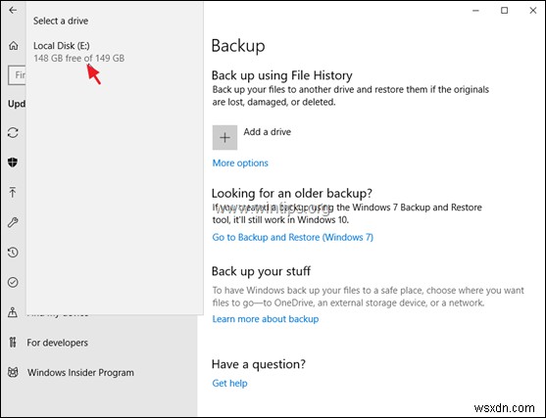
Task: Click the For developers tools icon
Action: (13, 343)
